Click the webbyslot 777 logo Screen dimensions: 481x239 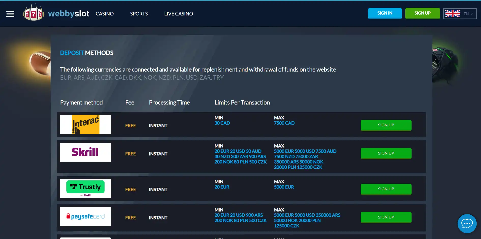point(33,13)
